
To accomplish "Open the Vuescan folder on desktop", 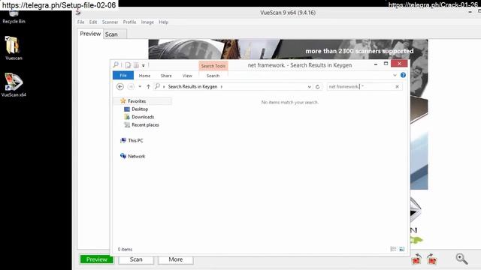I will 14,48.
